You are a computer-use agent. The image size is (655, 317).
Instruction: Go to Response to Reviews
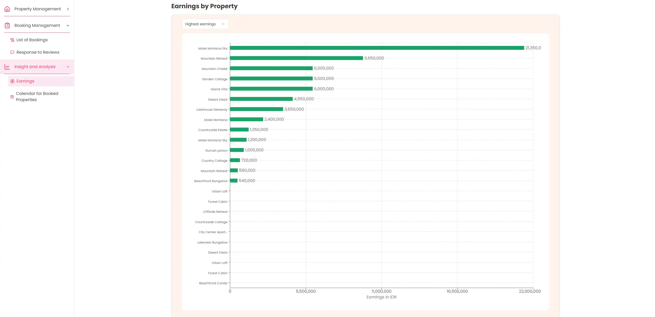pyautogui.click(x=38, y=52)
